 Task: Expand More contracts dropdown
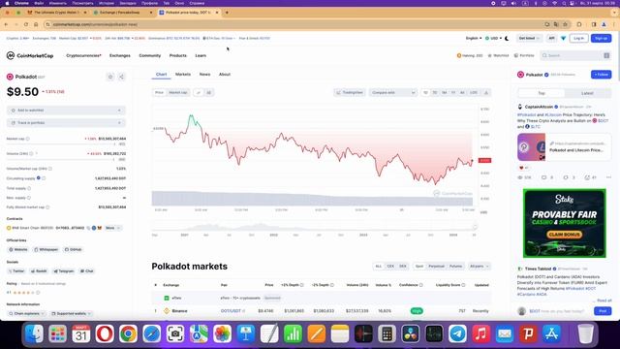coord(112,228)
